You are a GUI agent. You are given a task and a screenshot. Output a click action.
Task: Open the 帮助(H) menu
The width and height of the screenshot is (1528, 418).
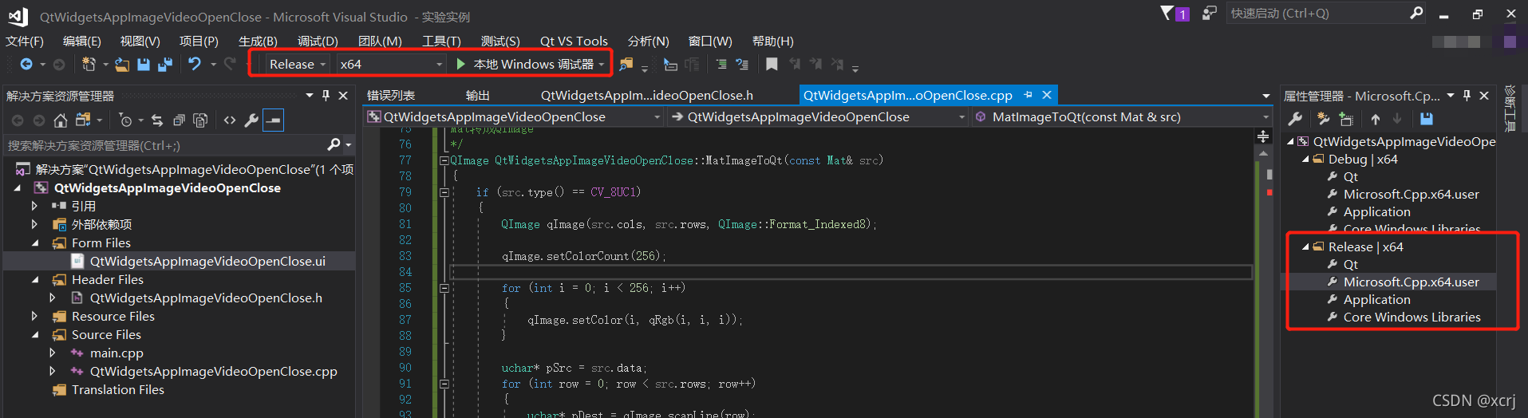click(772, 41)
